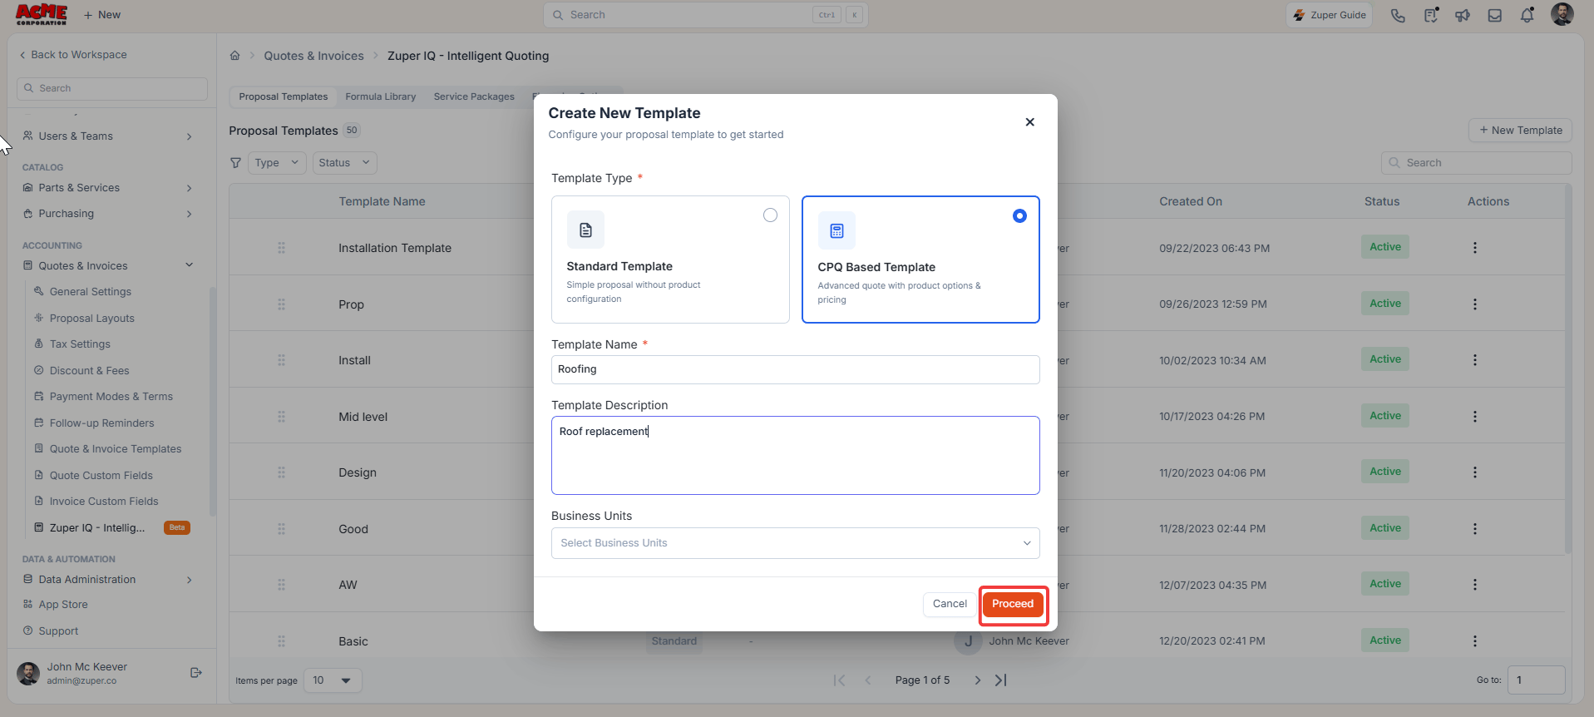Go to last page of pagination

pos(1001,680)
